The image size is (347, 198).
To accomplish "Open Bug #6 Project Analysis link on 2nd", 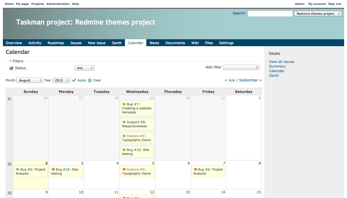I will click(27, 169).
